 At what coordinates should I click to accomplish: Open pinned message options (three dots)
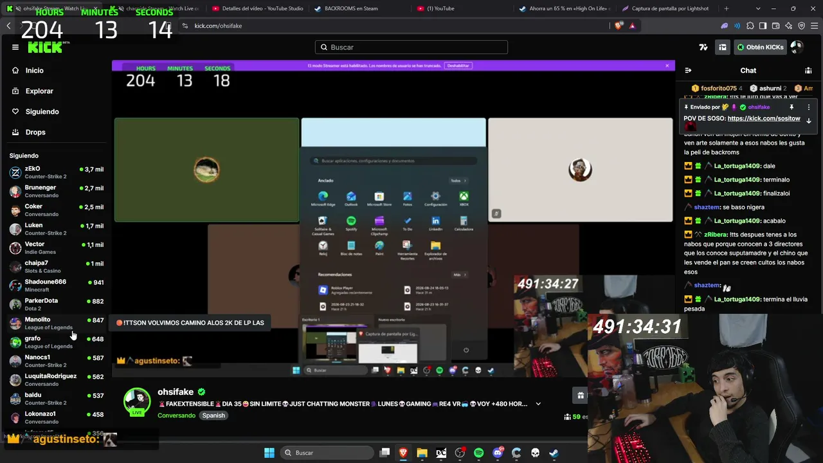[809, 107]
